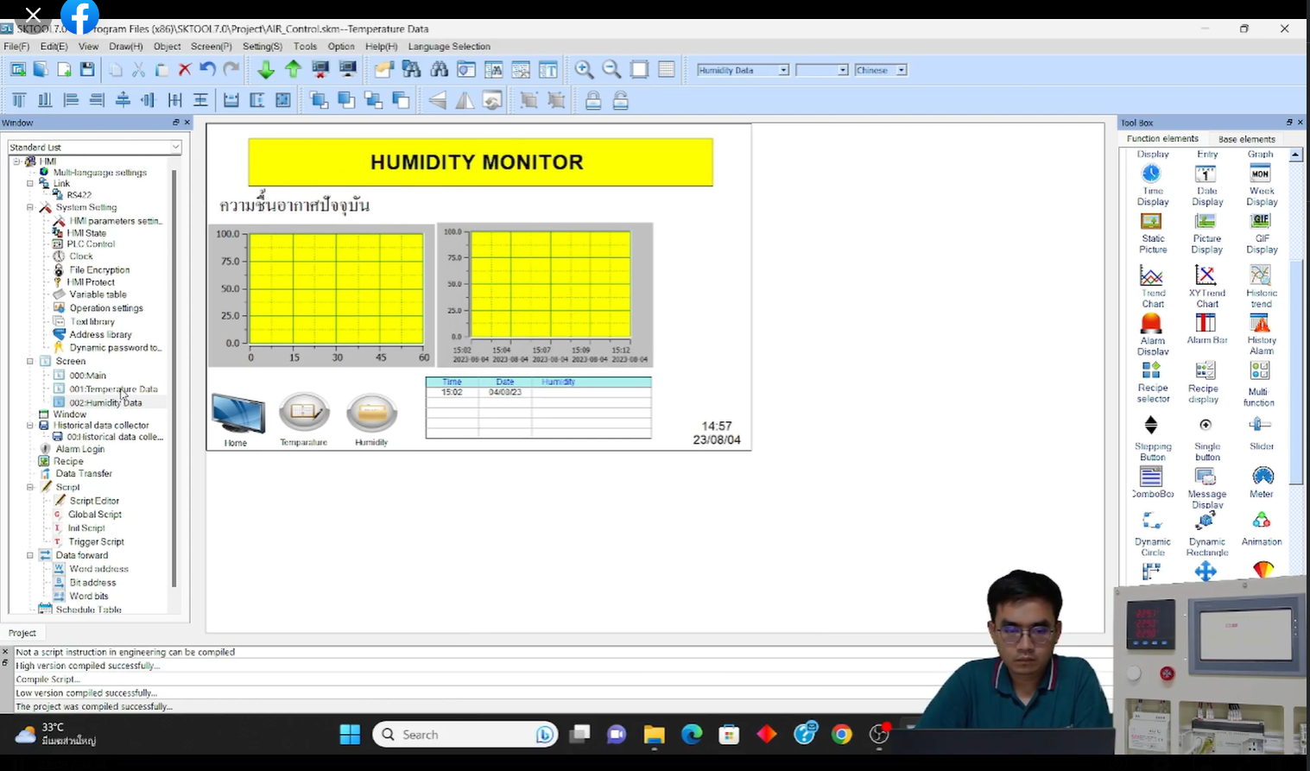Open Google Chrome from the taskbar
The image size is (1310, 771).
click(x=841, y=735)
